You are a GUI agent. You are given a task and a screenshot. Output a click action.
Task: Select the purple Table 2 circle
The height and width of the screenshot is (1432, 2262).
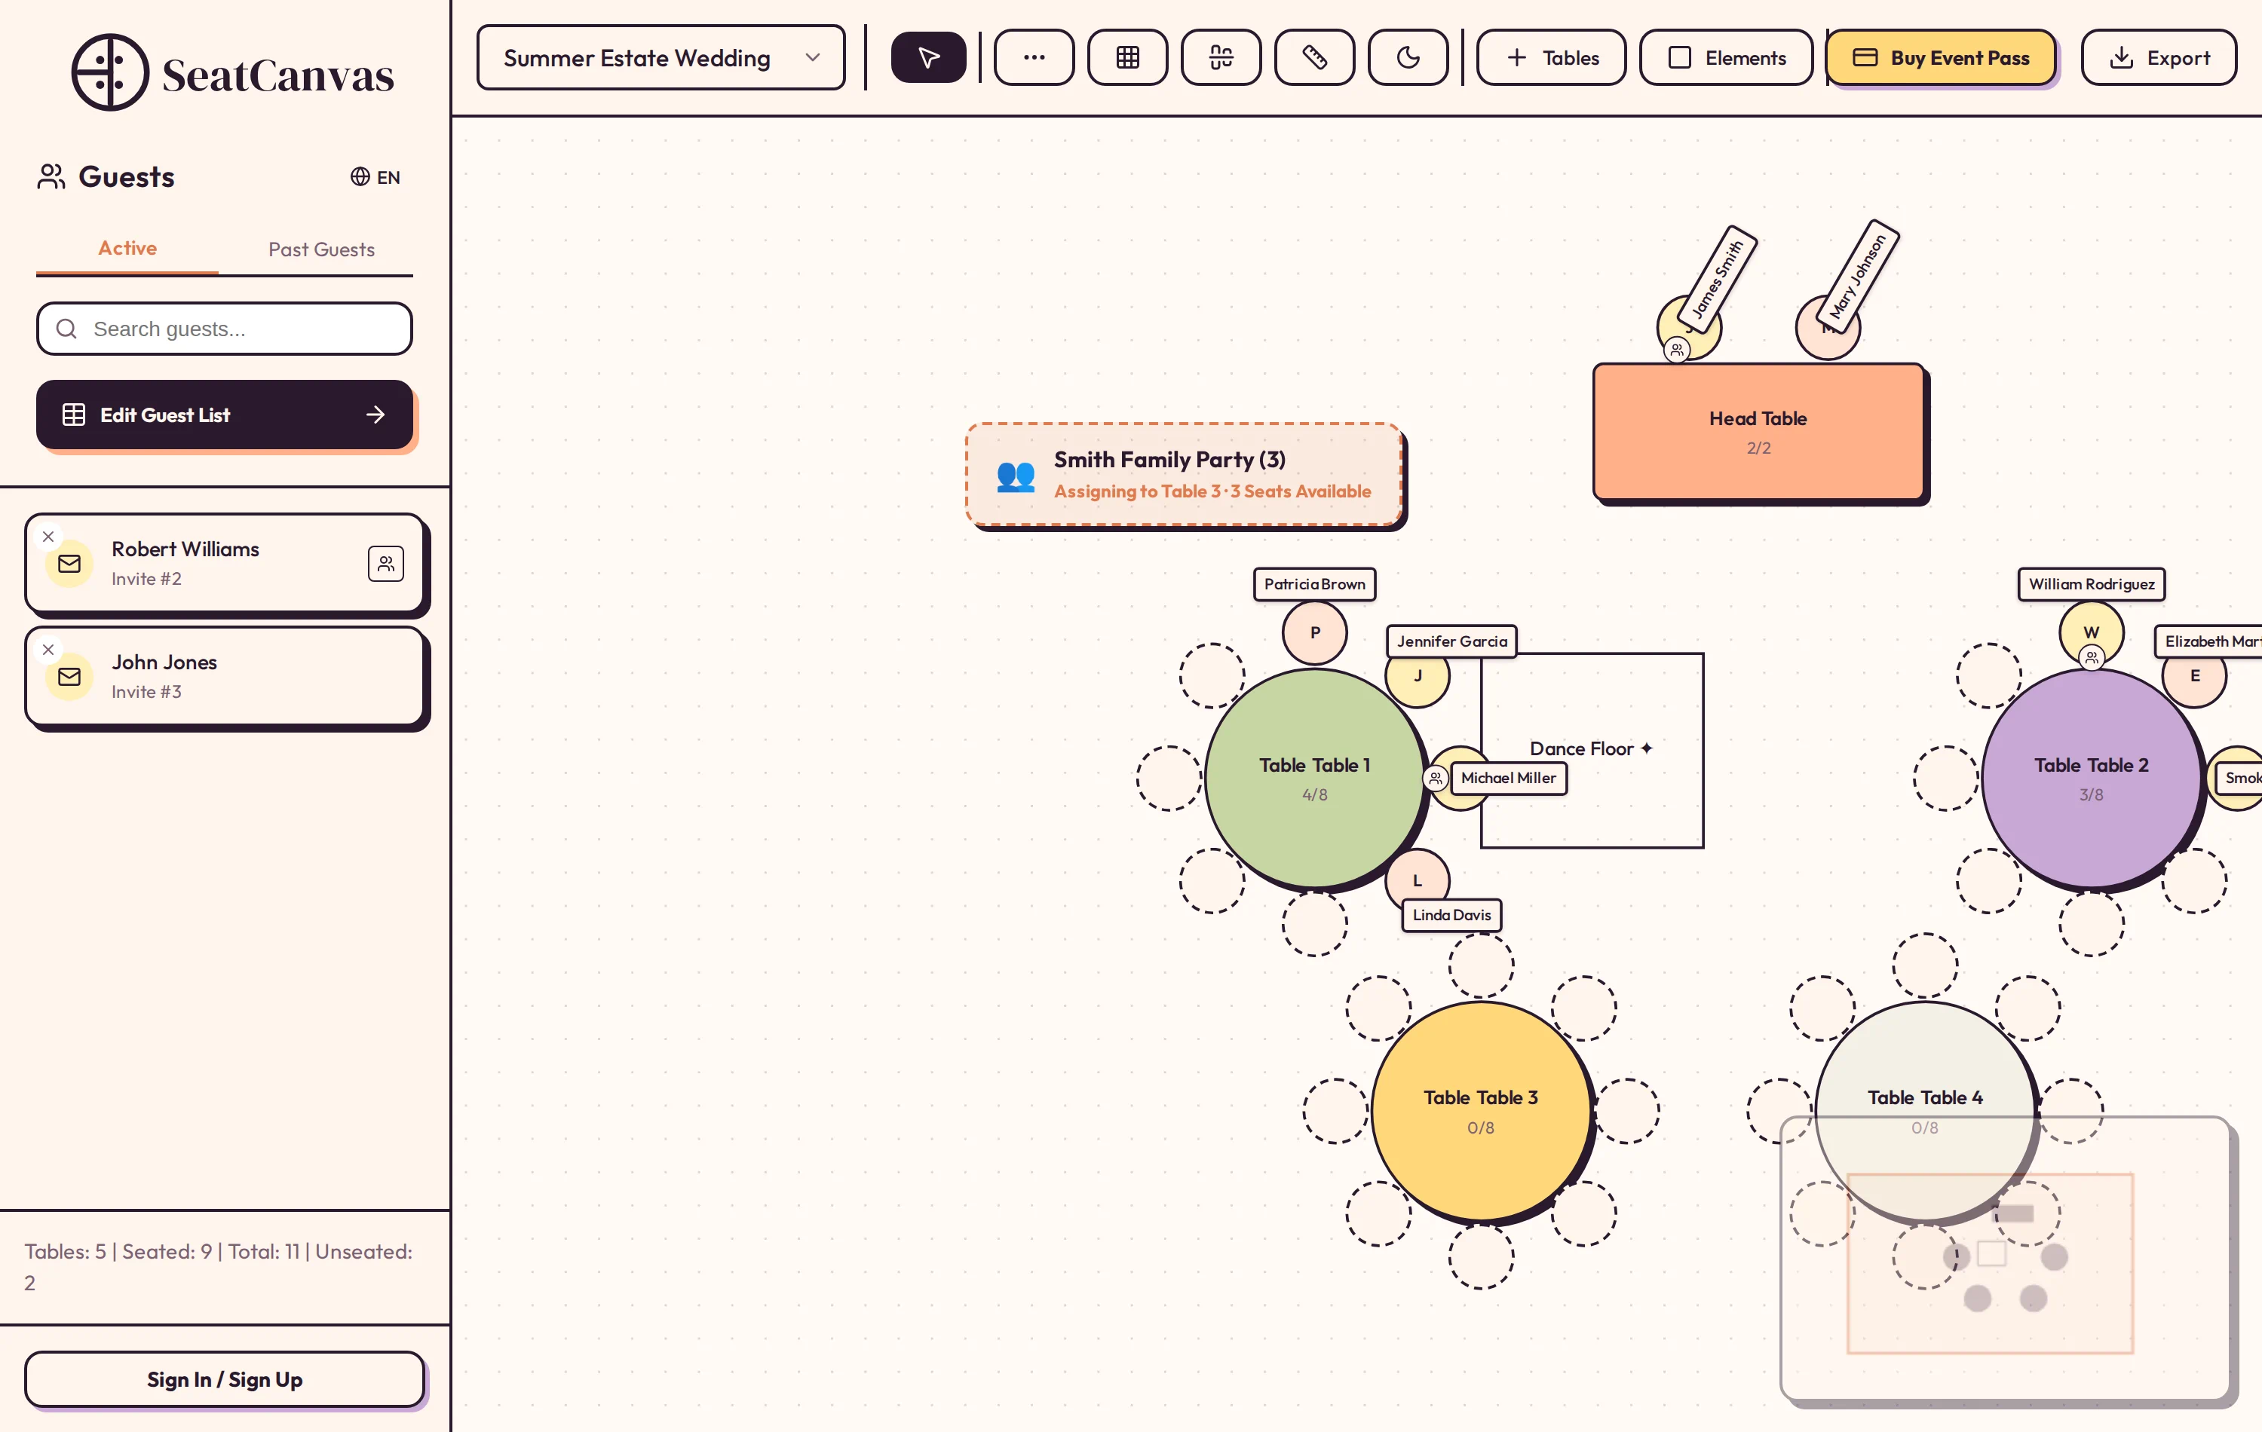tap(2091, 778)
